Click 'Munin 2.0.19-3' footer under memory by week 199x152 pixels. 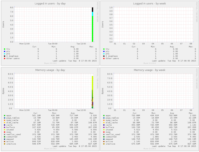[150, 149]
